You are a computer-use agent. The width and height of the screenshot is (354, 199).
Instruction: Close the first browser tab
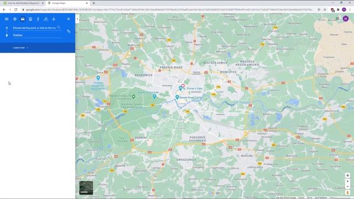[x=43, y=3]
